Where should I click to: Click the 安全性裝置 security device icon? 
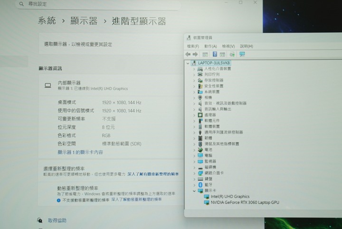(x=200, y=86)
